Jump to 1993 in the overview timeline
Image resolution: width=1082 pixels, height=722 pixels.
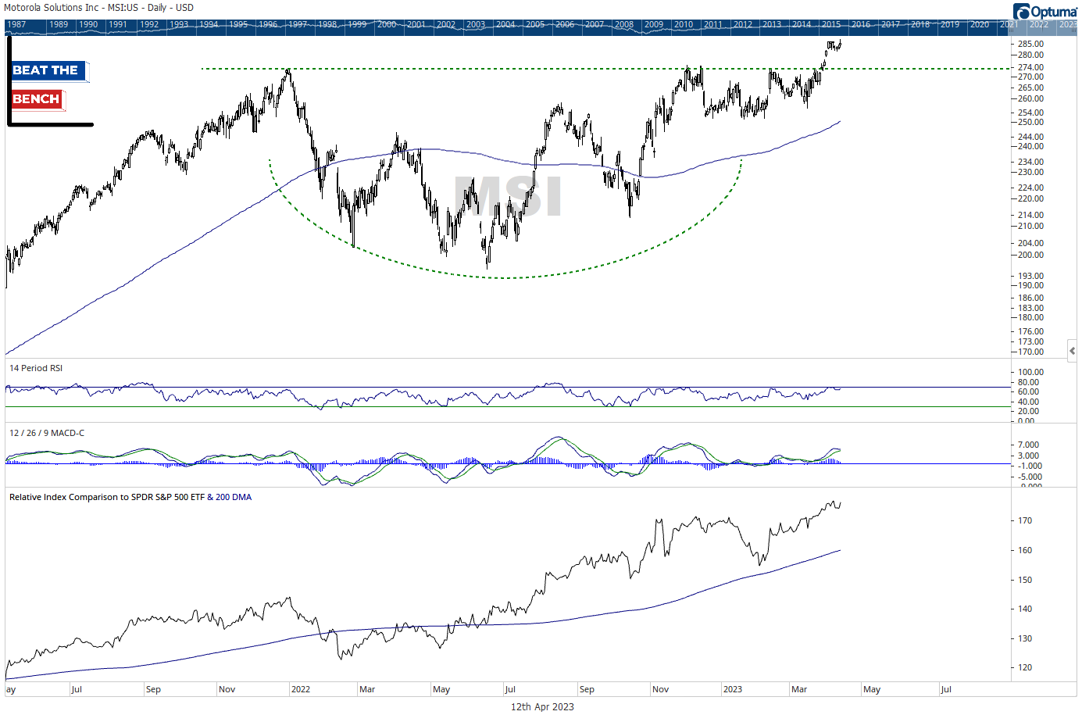click(179, 24)
